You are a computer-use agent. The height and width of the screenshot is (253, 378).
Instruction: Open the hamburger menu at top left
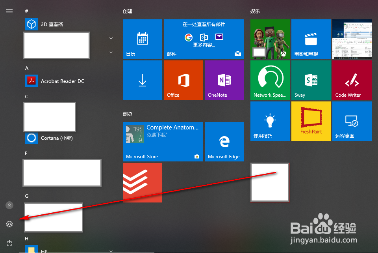pyautogui.click(x=9, y=11)
